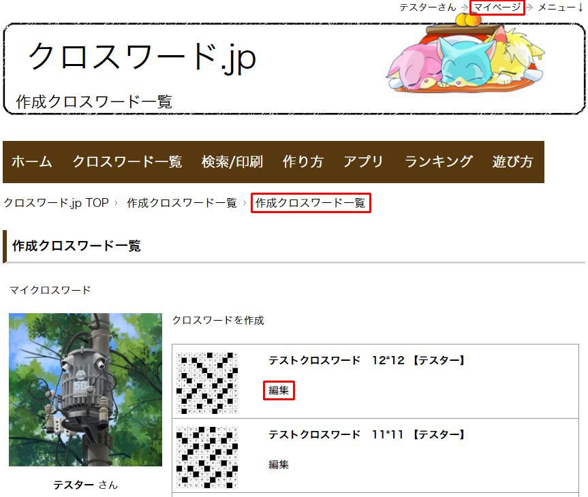Go to ホーム in navigation bar
Screen dimensions: 588x497
[x=32, y=161]
